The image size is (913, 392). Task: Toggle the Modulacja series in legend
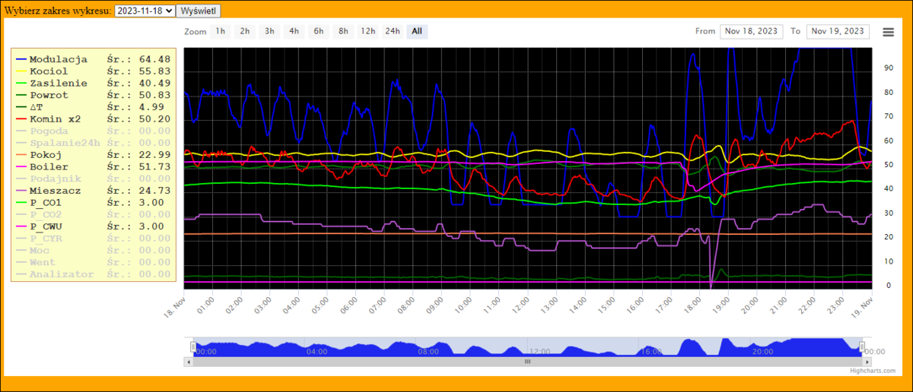click(58, 59)
